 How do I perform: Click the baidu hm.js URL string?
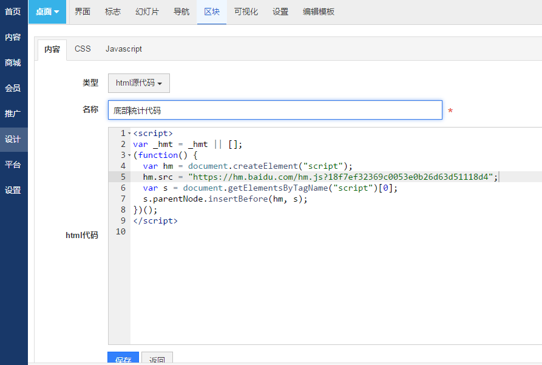(340, 177)
